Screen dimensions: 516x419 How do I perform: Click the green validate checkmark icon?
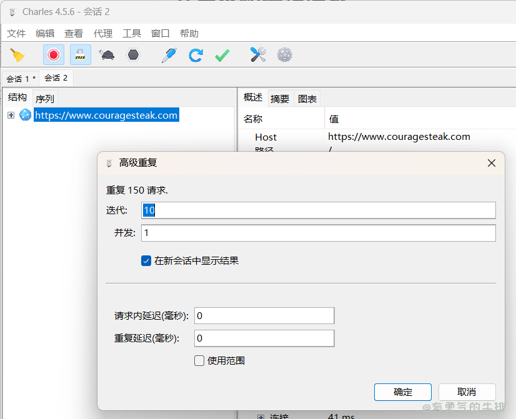point(222,55)
